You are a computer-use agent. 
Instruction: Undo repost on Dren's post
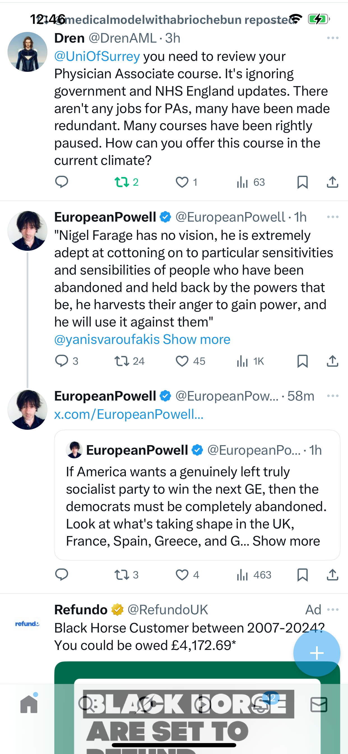(x=122, y=182)
